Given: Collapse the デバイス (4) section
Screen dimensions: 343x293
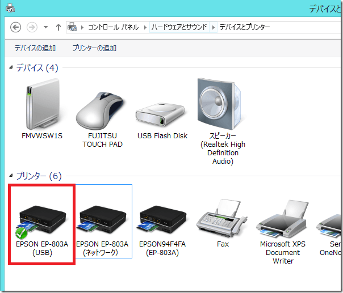Looking at the screenshot, I should (12, 68).
